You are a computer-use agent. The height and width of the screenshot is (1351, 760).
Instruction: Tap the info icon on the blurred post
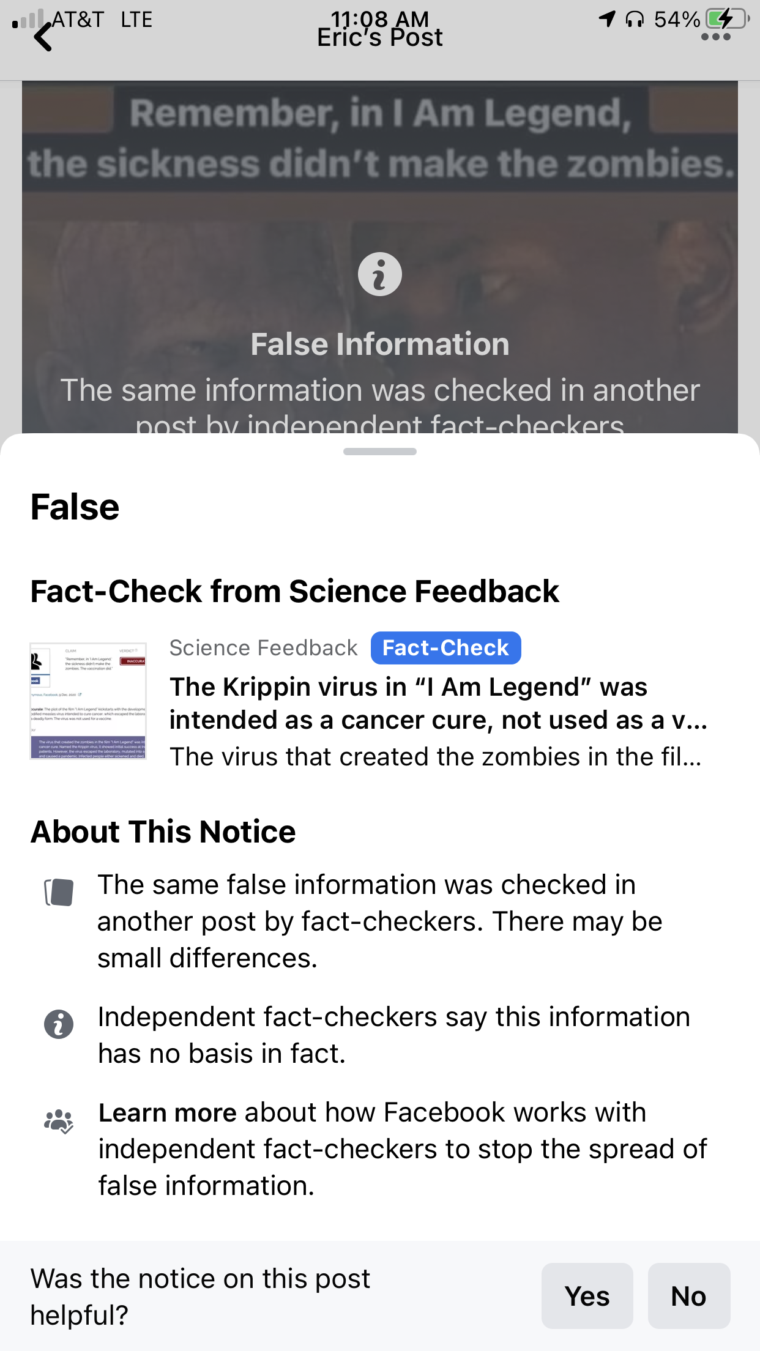pyautogui.click(x=379, y=274)
